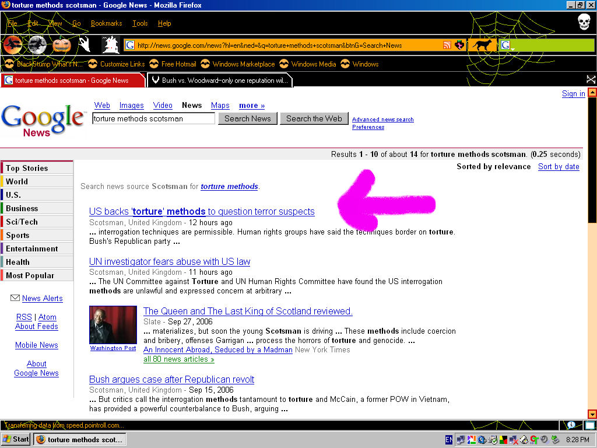Click the Sign in link

tap(574, 94)
